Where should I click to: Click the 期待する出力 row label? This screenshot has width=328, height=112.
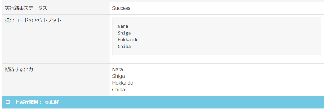click(19, 69)
